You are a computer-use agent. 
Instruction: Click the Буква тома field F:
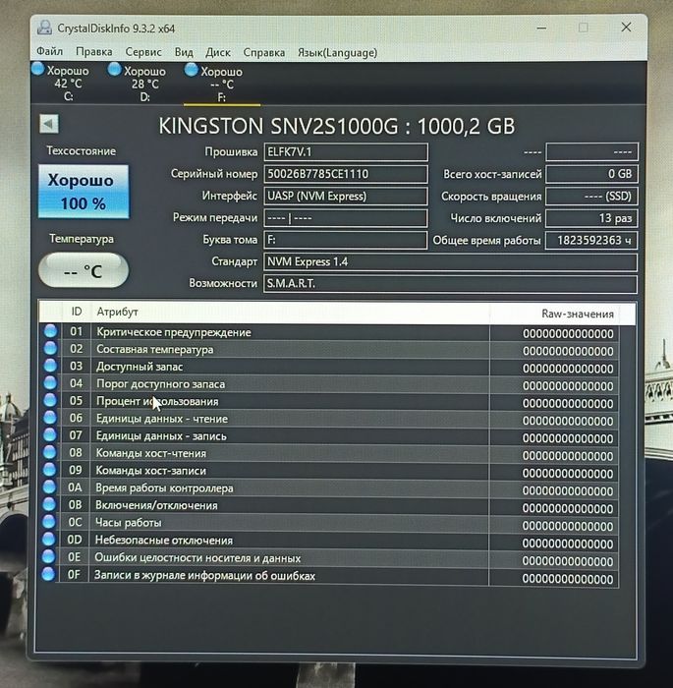346,240
